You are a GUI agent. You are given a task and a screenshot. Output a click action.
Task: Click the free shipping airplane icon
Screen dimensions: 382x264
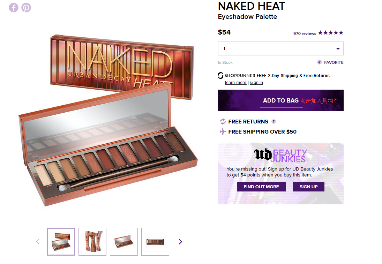tap(223, 132)
